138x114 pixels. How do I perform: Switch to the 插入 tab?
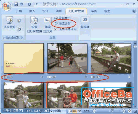tap(32, 11)
